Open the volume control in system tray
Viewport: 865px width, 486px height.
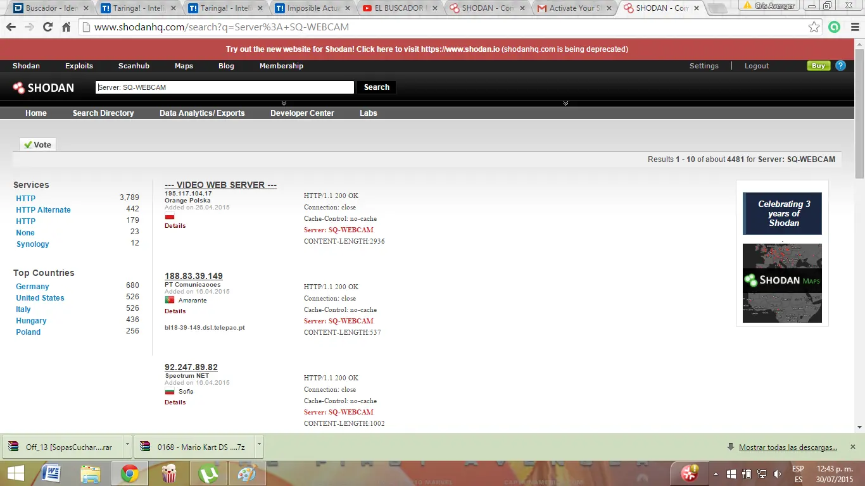click(x=777, y=474)
